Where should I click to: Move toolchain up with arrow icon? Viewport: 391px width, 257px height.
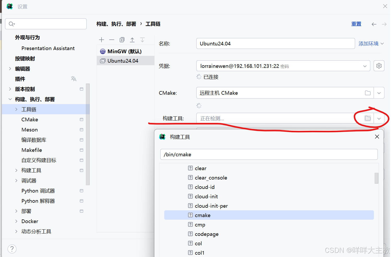[132, 40]
